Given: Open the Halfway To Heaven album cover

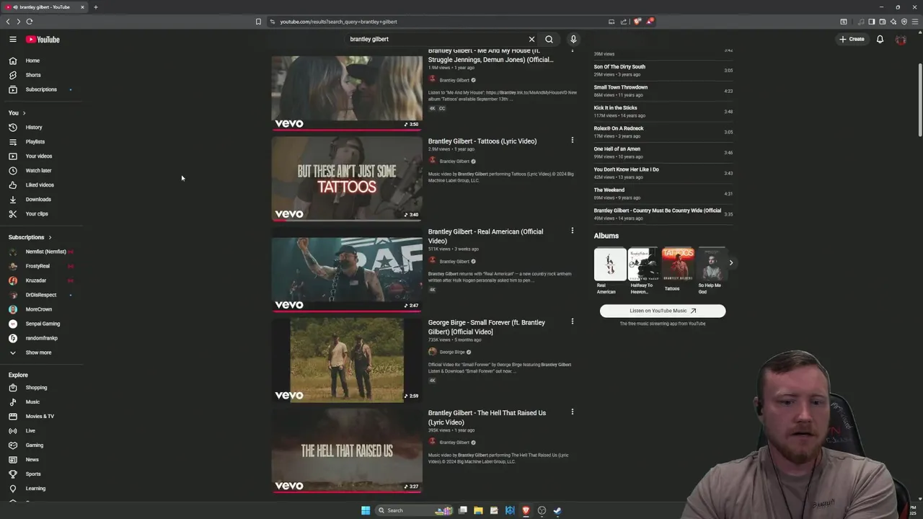Looking at the screenshot, I should pyautogui.click(x=643, y=264).
